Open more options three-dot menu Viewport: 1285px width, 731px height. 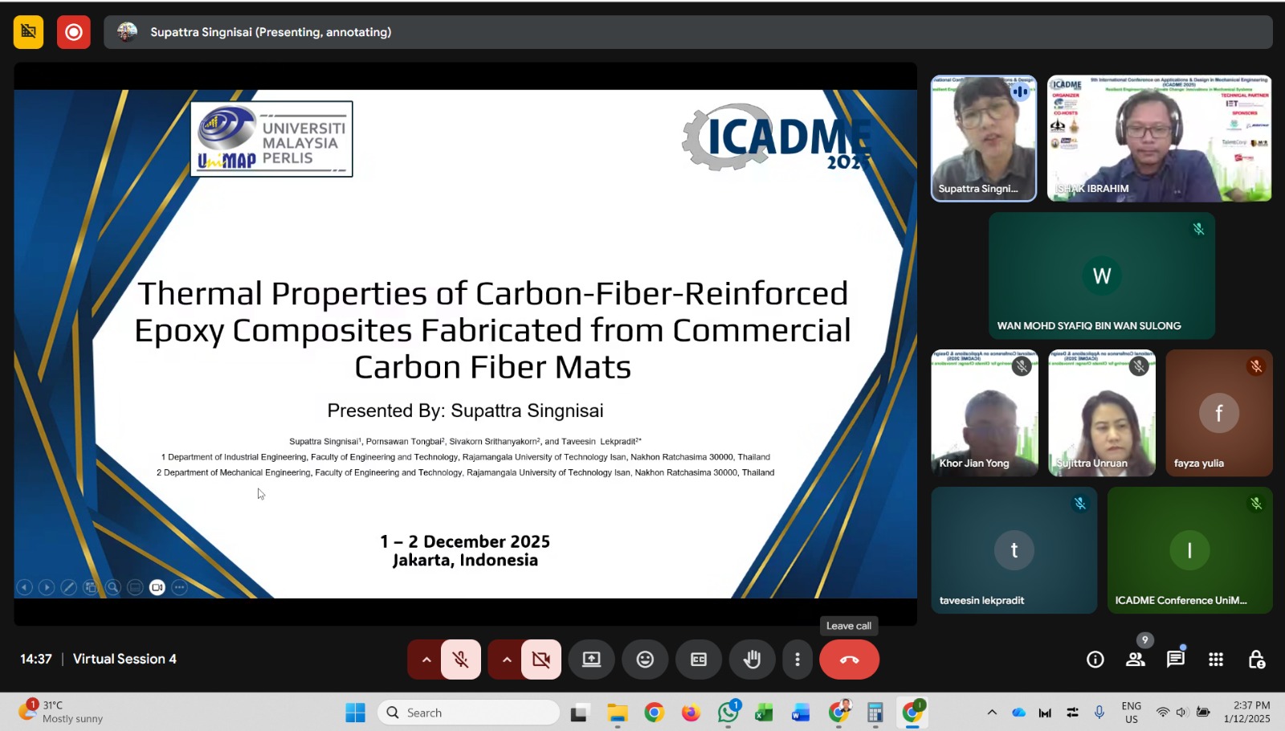(x=798, y=660)
